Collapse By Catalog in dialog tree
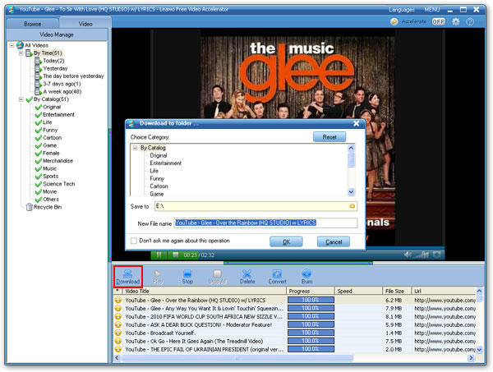The width and height of the screenshot is (493, 372). click(x=136, y=148)
